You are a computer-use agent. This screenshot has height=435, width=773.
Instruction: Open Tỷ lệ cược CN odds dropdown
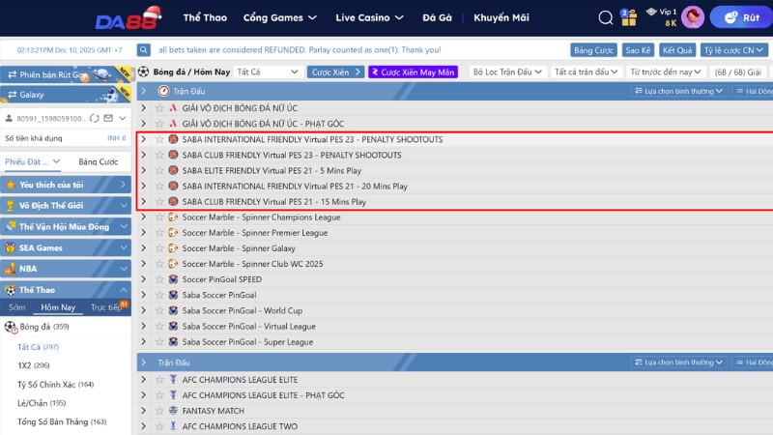(733, 50)
